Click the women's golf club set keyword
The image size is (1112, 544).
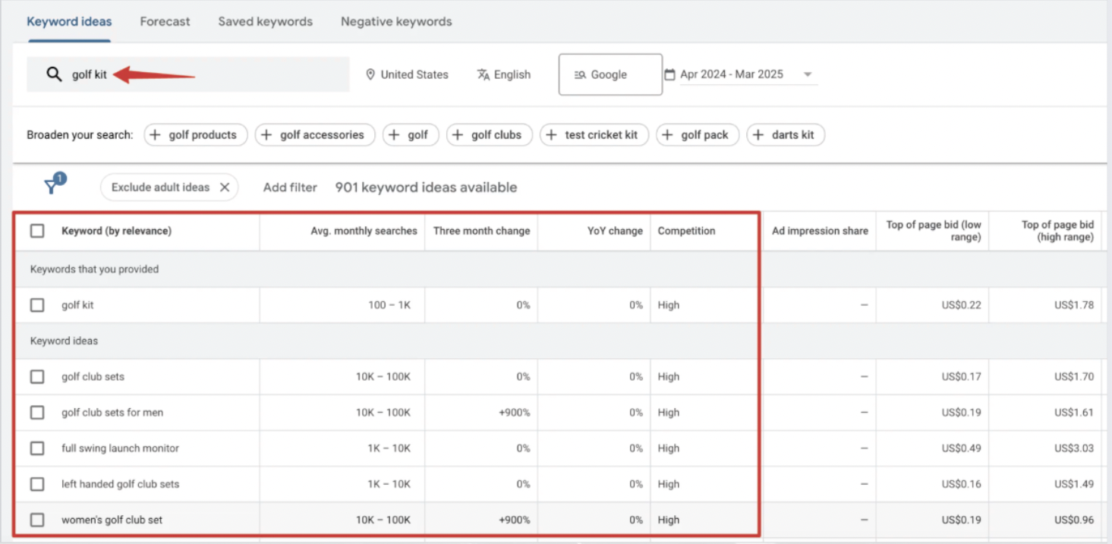click(x=112, y=520)
